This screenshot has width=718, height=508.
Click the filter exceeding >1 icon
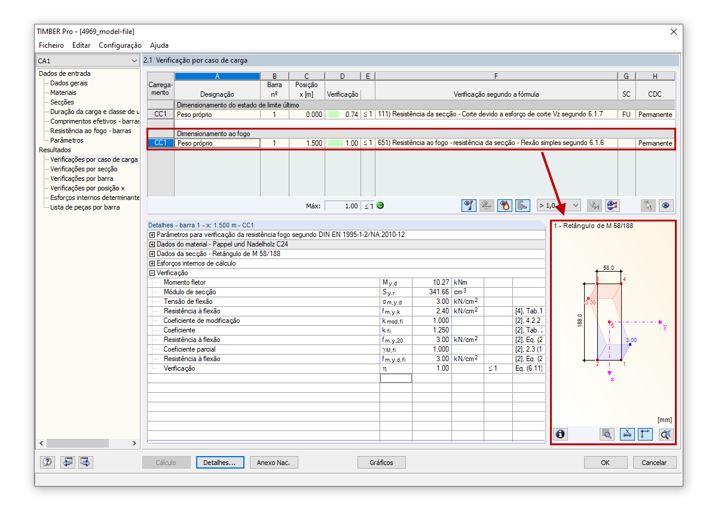coord(594,205)
